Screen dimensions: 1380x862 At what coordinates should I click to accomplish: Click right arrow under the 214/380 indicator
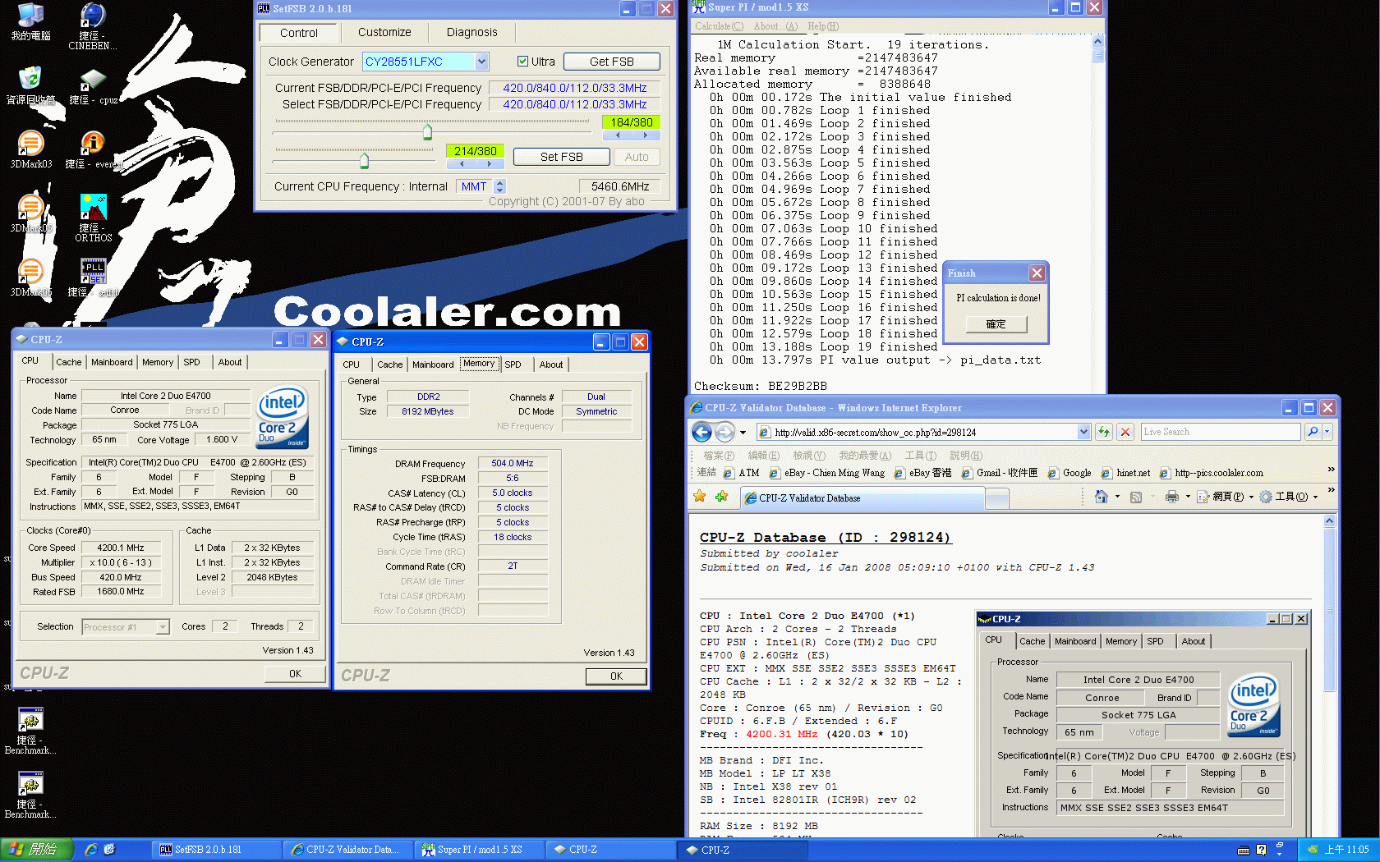coord(489,163)
